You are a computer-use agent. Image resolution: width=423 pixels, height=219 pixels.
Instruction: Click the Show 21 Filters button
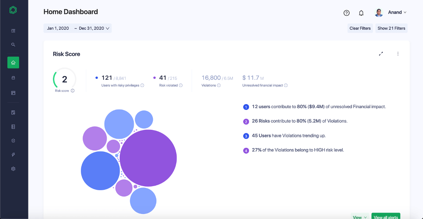(x=391, y=28)
